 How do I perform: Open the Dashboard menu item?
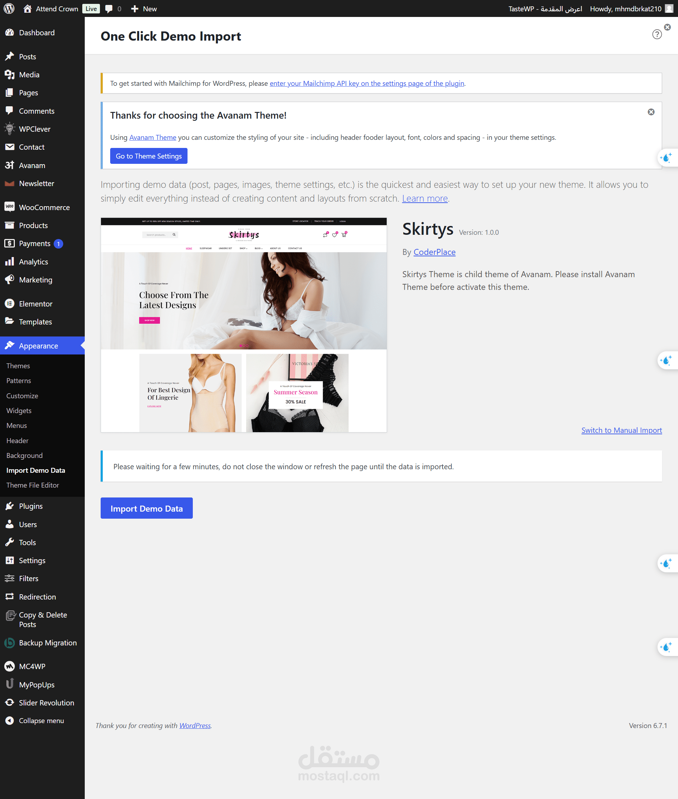click(36, 33)
